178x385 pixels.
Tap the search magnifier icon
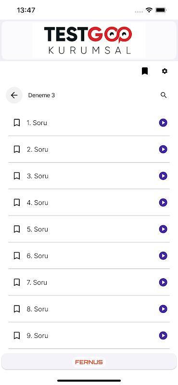tap(164, 95)
